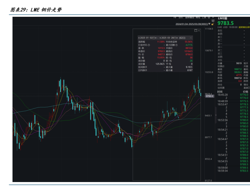Click the 延时60分钟 delay notice
The width and height of the screenshot is (250, 186).
tap(244, 27)
